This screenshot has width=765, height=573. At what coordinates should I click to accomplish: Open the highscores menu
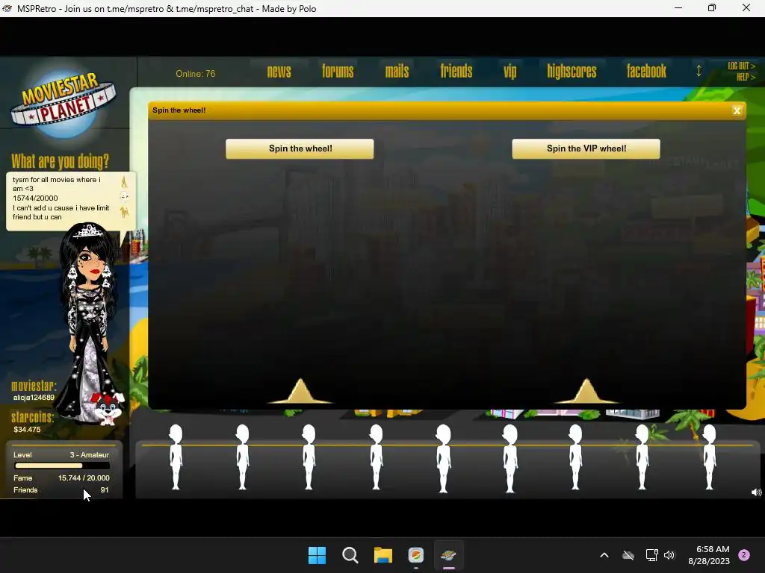572,72
